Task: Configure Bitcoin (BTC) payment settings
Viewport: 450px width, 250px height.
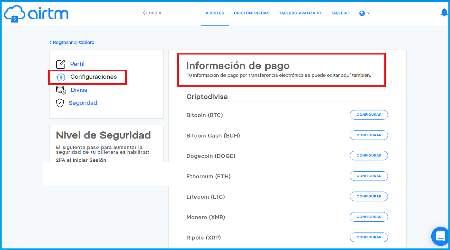Action: pyautogui.click(x=369, y=115)
